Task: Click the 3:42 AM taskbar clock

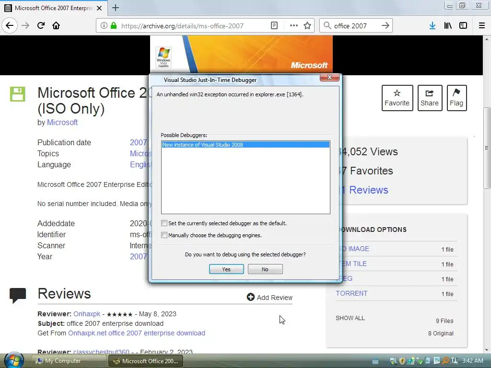Action: [x=472, y=361]
